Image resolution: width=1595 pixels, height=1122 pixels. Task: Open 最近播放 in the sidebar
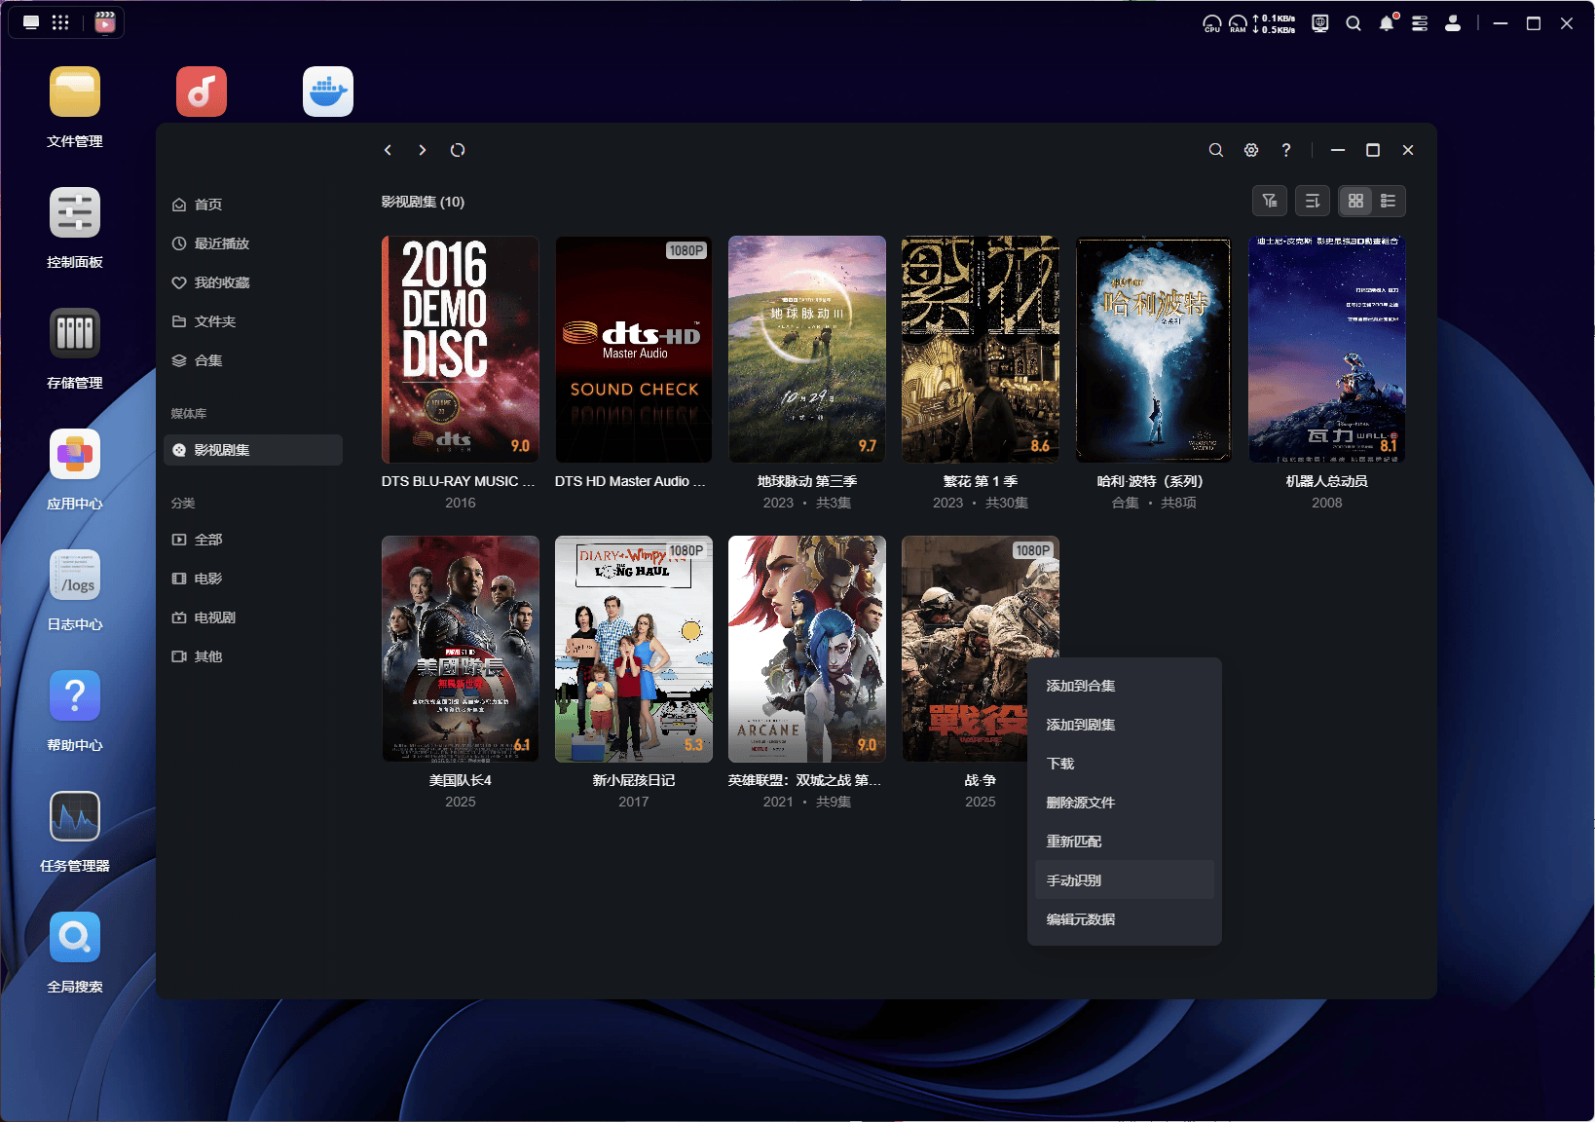pyautogui.click(x=222, y=243)
